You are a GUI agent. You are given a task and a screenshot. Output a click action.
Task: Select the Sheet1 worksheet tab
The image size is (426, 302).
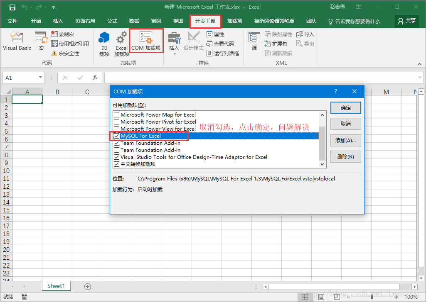click(56, 286)
